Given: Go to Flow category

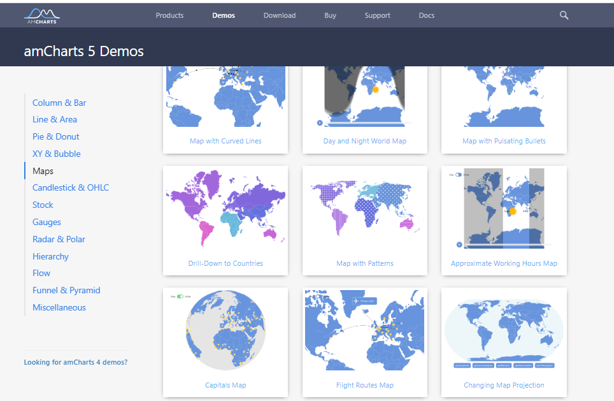Looking at the screenshot, I should click(x=41, y=273).
